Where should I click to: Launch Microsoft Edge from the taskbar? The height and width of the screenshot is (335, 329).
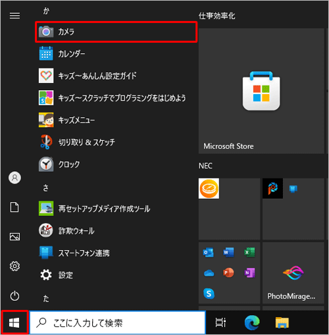pos(252,322)
